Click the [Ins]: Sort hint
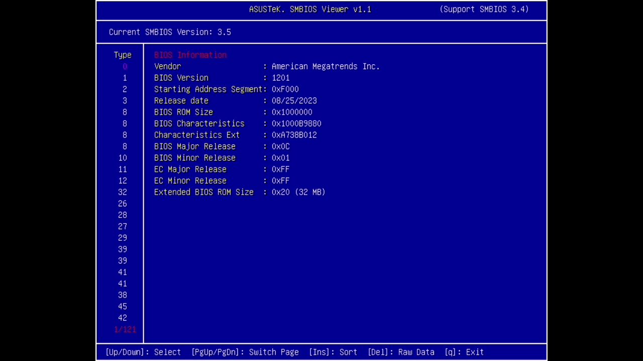643x361 pixels. [x=333, y=352]
